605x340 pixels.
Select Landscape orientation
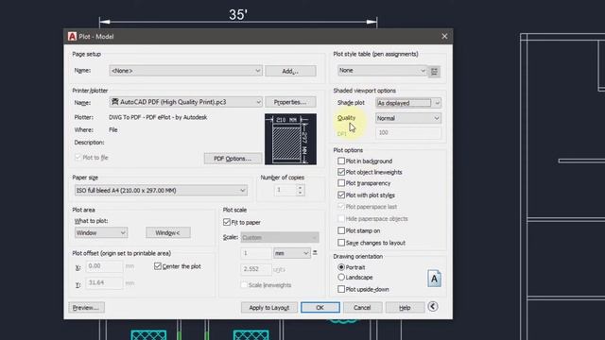point(341,277)
